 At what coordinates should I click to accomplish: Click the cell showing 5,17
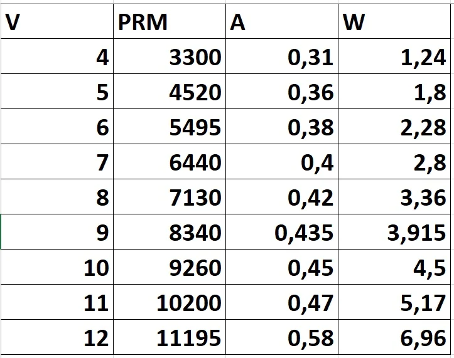point(394,302)
